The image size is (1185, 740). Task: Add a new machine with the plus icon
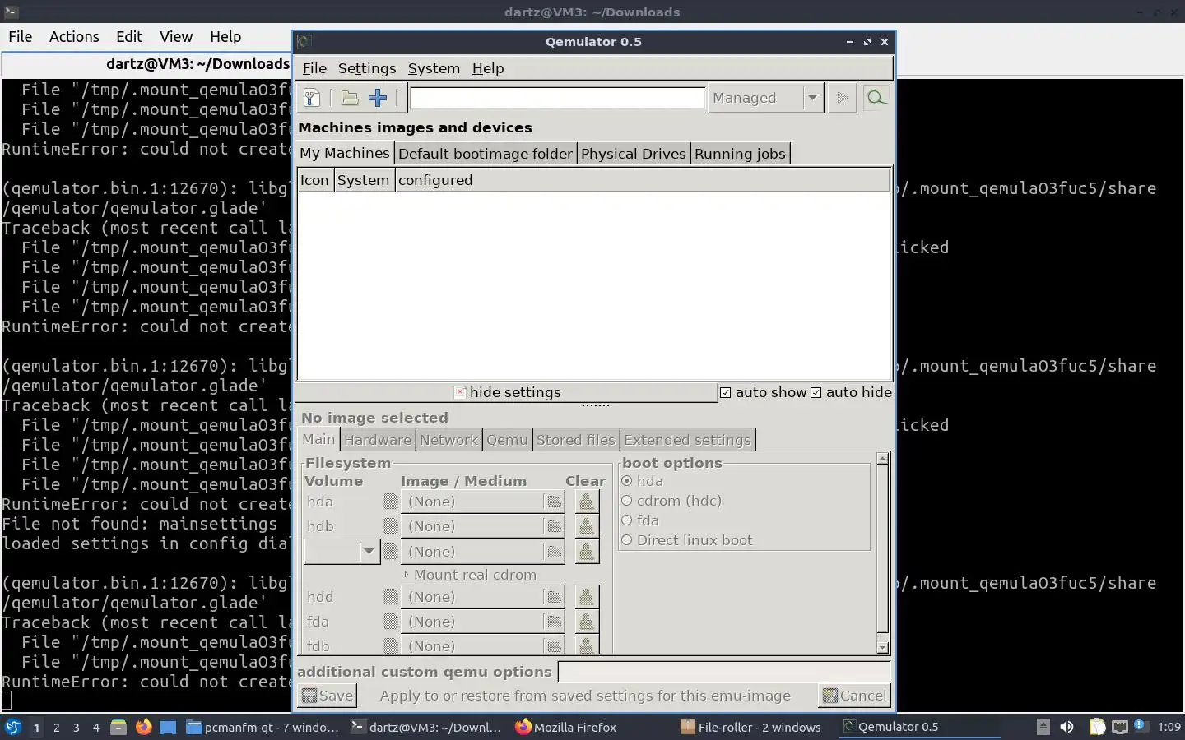[378, 98]
